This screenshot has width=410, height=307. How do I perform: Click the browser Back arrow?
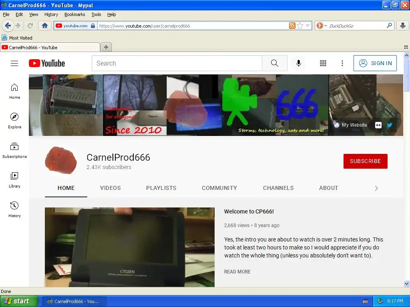(8, 26)
